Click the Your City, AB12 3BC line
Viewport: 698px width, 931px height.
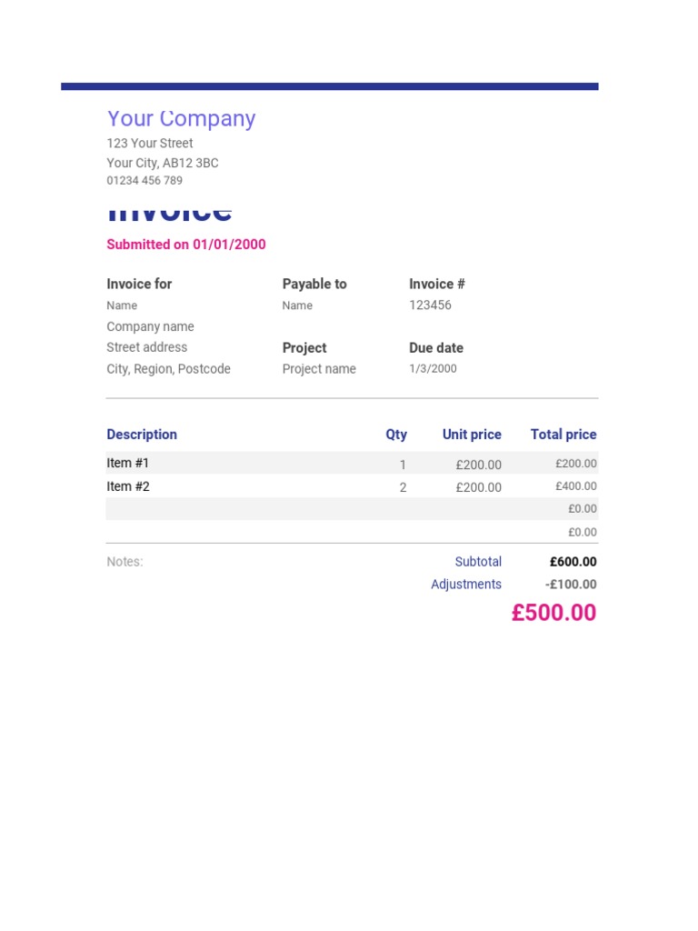point(162,163)
